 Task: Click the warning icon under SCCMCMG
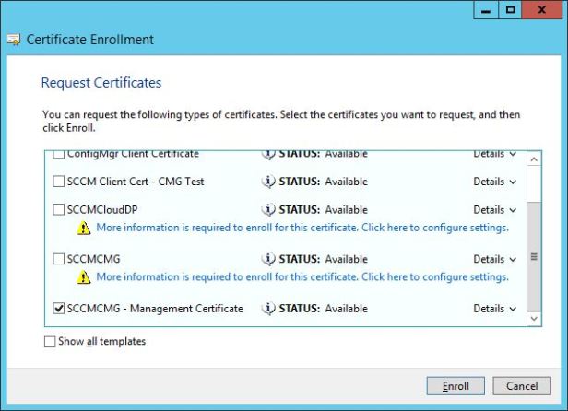click(84, 277)
